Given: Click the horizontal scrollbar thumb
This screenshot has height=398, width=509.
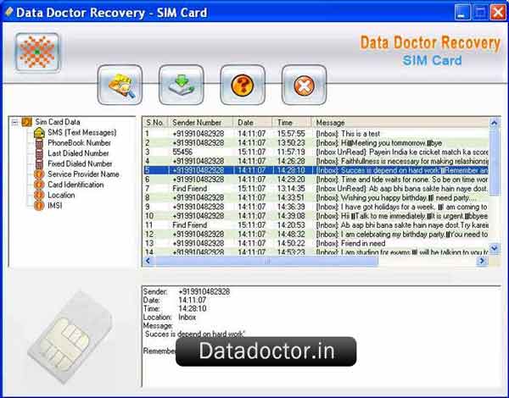Looking at the screenshot, I should point(267,261).
